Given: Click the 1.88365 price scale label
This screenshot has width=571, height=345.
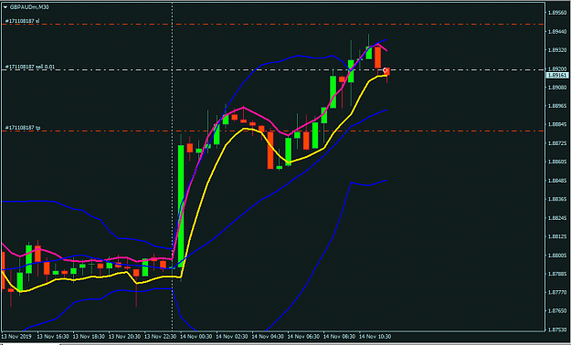Looking at the screenshot, I should coord(556,199).
